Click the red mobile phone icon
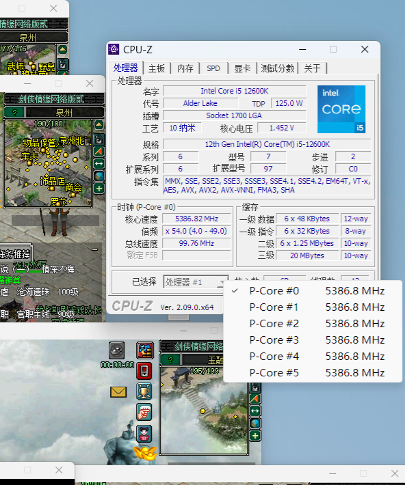The width and height of the screenshot is (405, 485). pyautogui.click(x=144, y=371)
